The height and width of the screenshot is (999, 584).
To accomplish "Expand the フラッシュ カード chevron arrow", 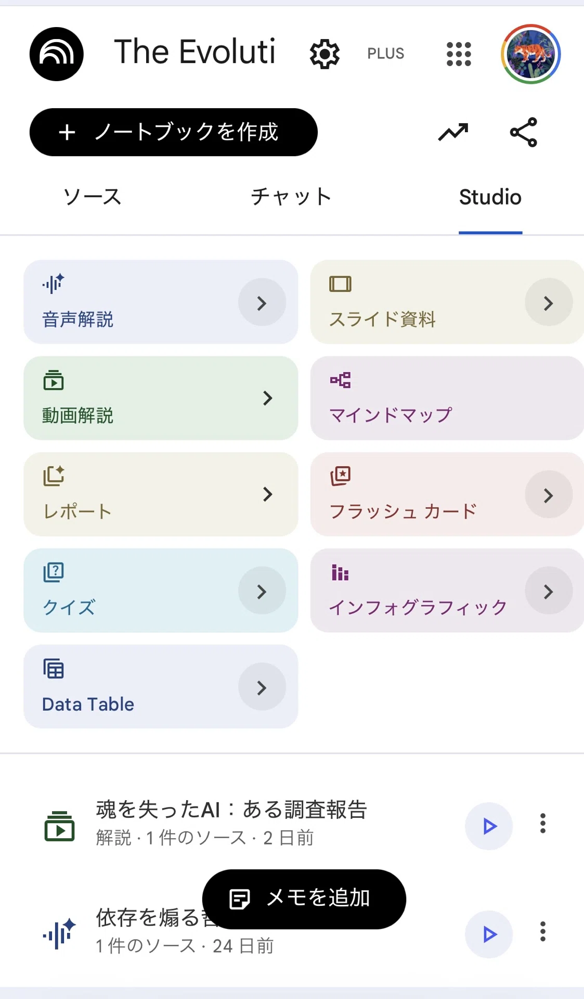I will pyautogui.click(x=549, y=494).
